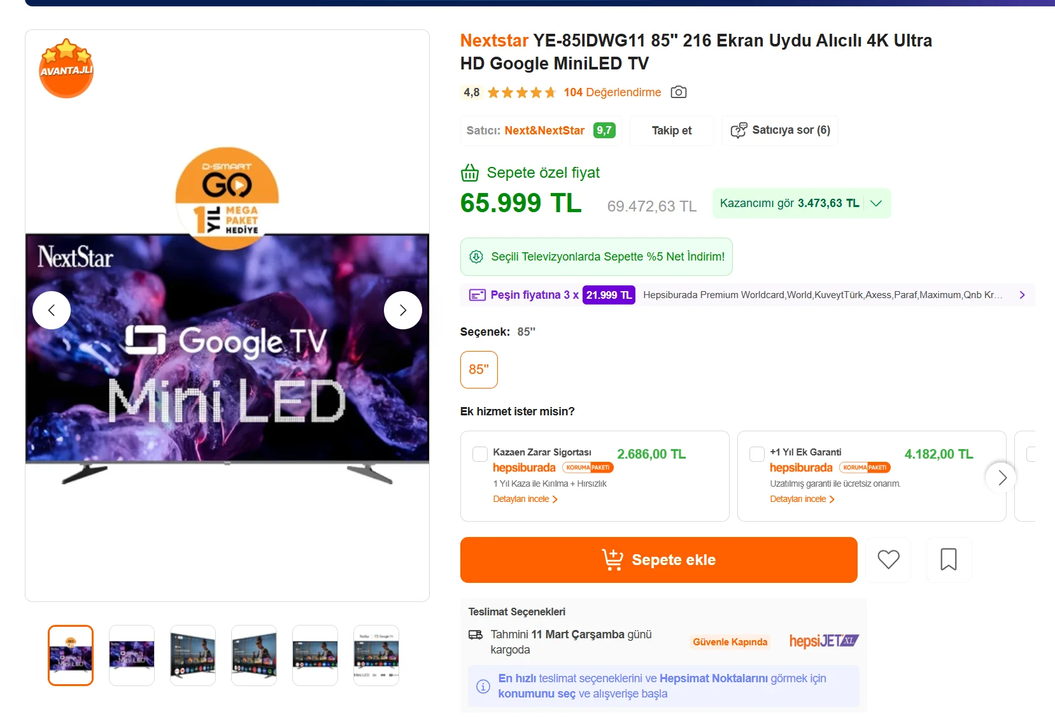Viewport: 1055px width, 723px height.
Task: Enable the +1 Yıl Ek Garanti checkbox
Action: (757, 454)
